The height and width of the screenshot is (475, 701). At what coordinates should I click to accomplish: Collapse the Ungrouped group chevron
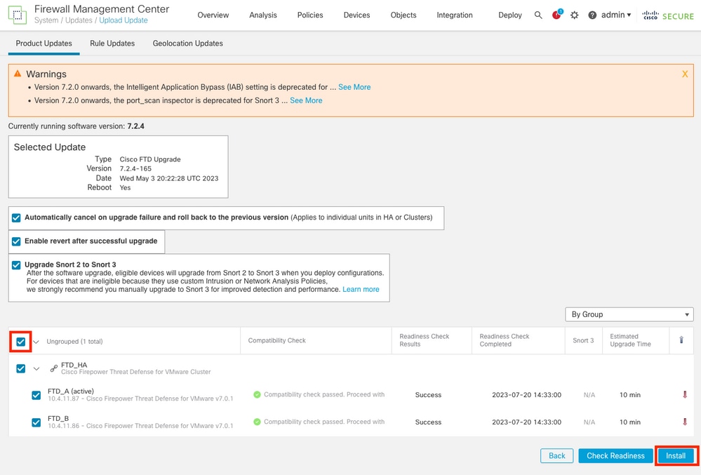tap(36, 342)
